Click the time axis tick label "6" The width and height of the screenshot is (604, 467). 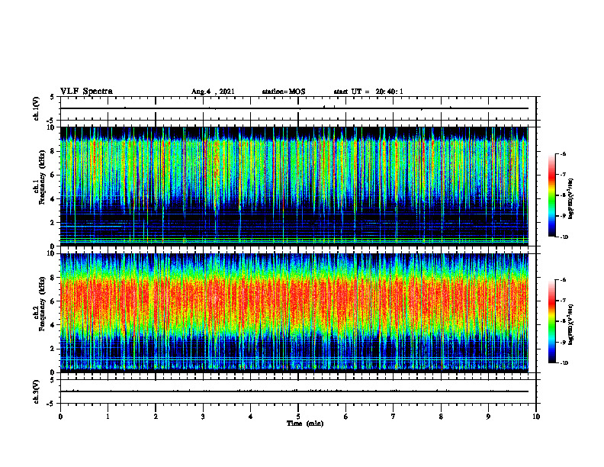point(346,417)
